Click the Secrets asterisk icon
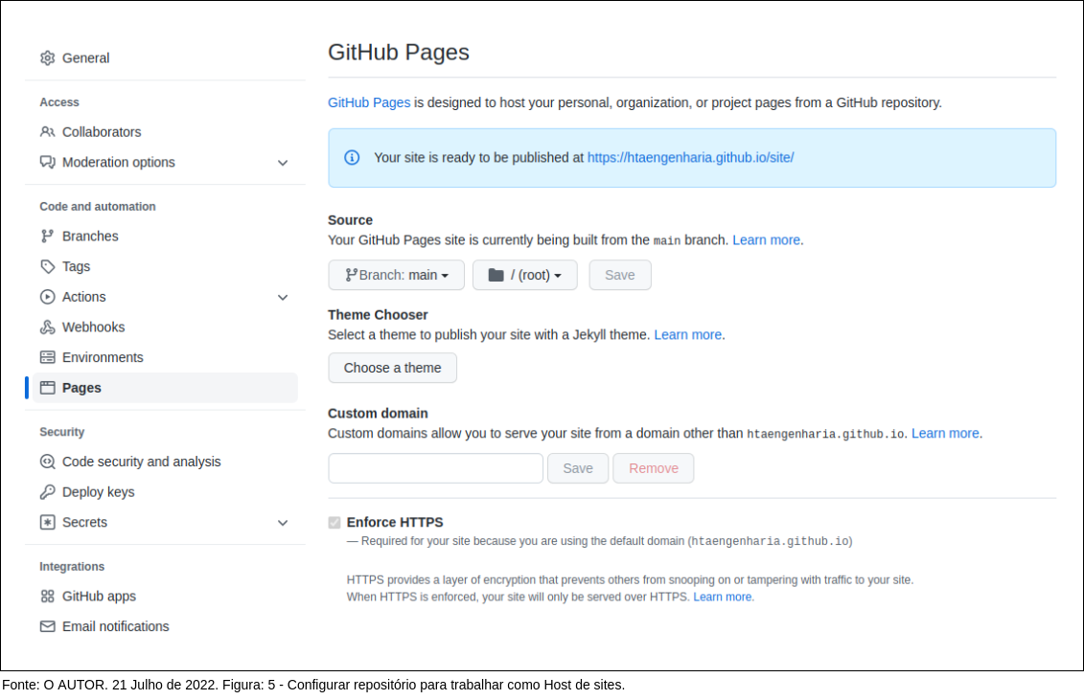The height and width of the screenshot is (700, 1084). coord(47,523)
